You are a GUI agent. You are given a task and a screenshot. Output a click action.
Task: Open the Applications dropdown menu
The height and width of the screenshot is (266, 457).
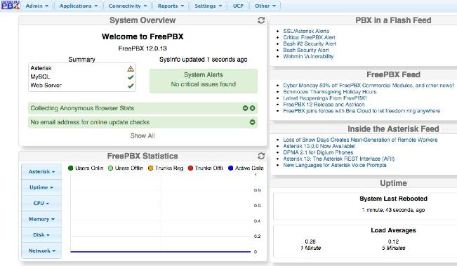79,6
